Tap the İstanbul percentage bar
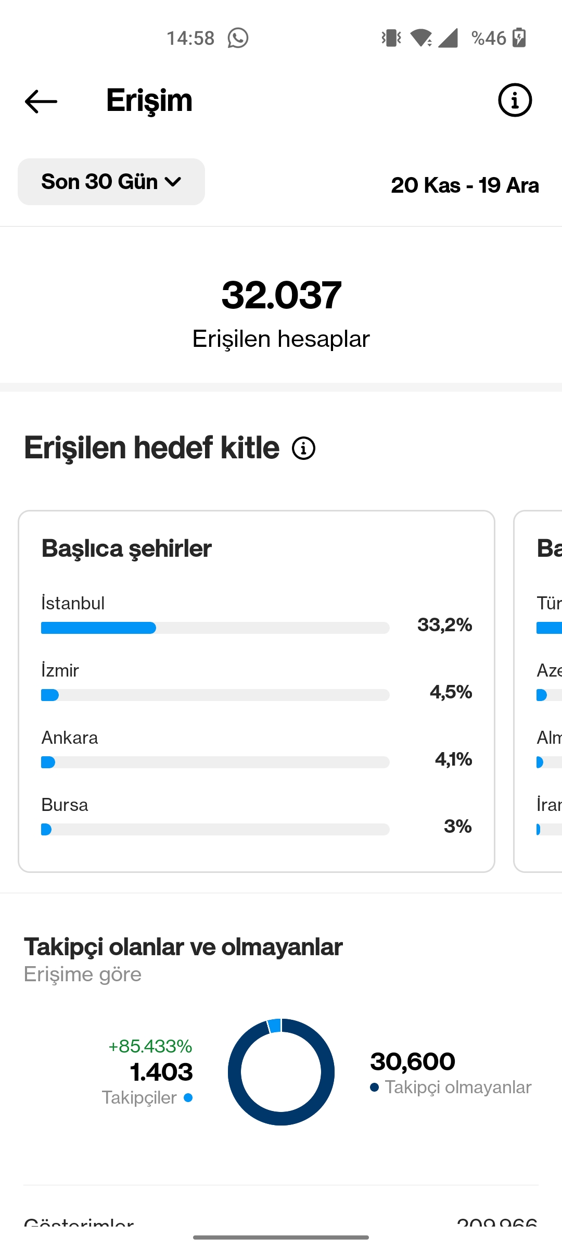 click(215, 628)
